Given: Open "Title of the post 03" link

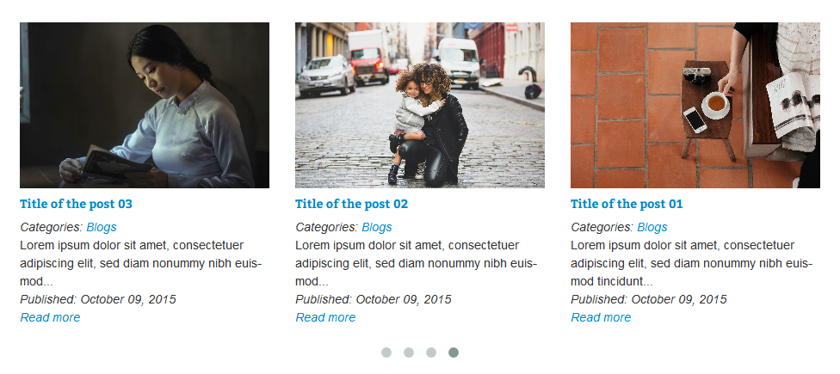Looking at the screenshot, I should [76, 204].
